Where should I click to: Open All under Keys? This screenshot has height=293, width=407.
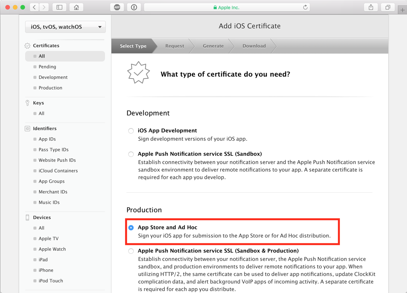click(41, 114)
